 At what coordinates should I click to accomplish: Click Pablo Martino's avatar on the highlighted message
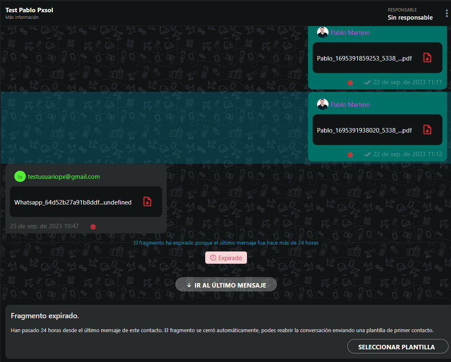click(323, 104)
